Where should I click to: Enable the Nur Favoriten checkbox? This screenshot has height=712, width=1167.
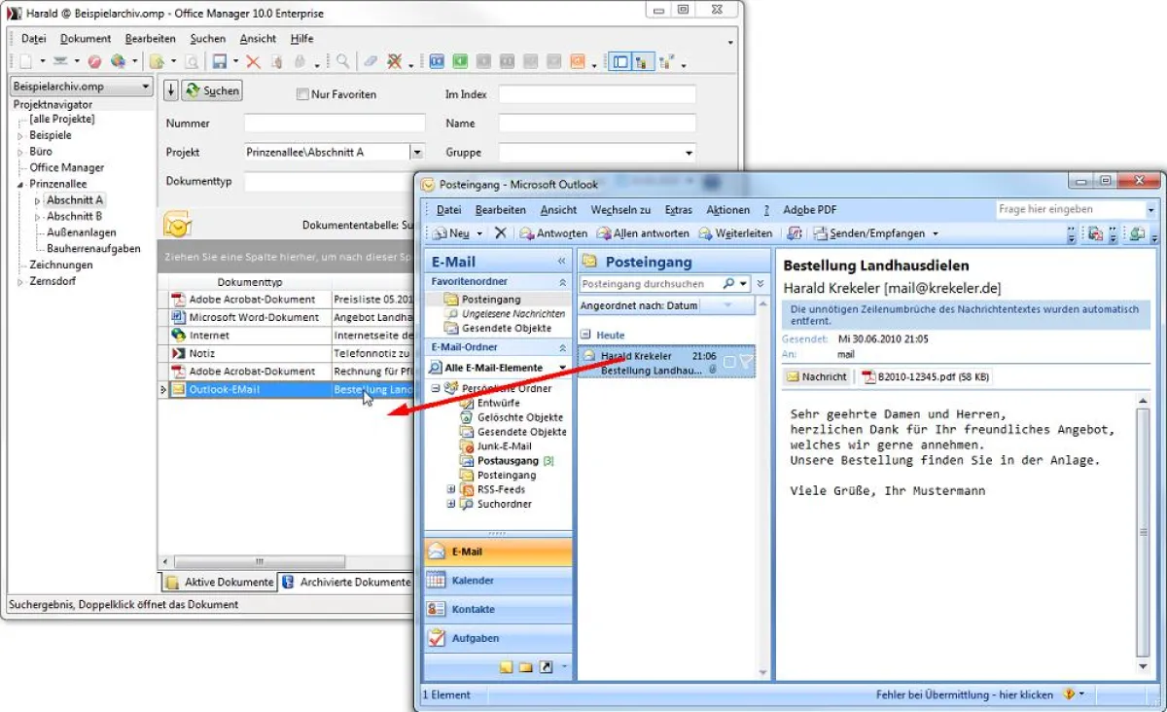[301, 93]
